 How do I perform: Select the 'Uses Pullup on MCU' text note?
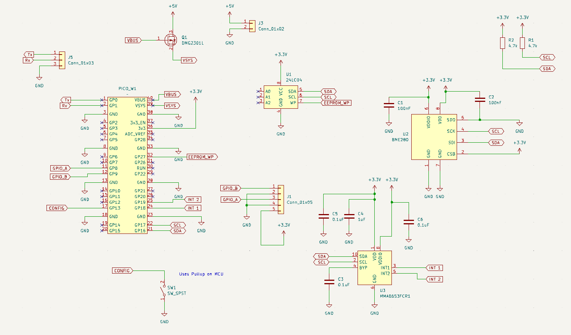point(201,274)
